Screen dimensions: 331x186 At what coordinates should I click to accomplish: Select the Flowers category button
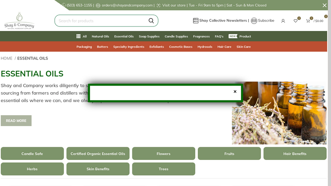163,153
